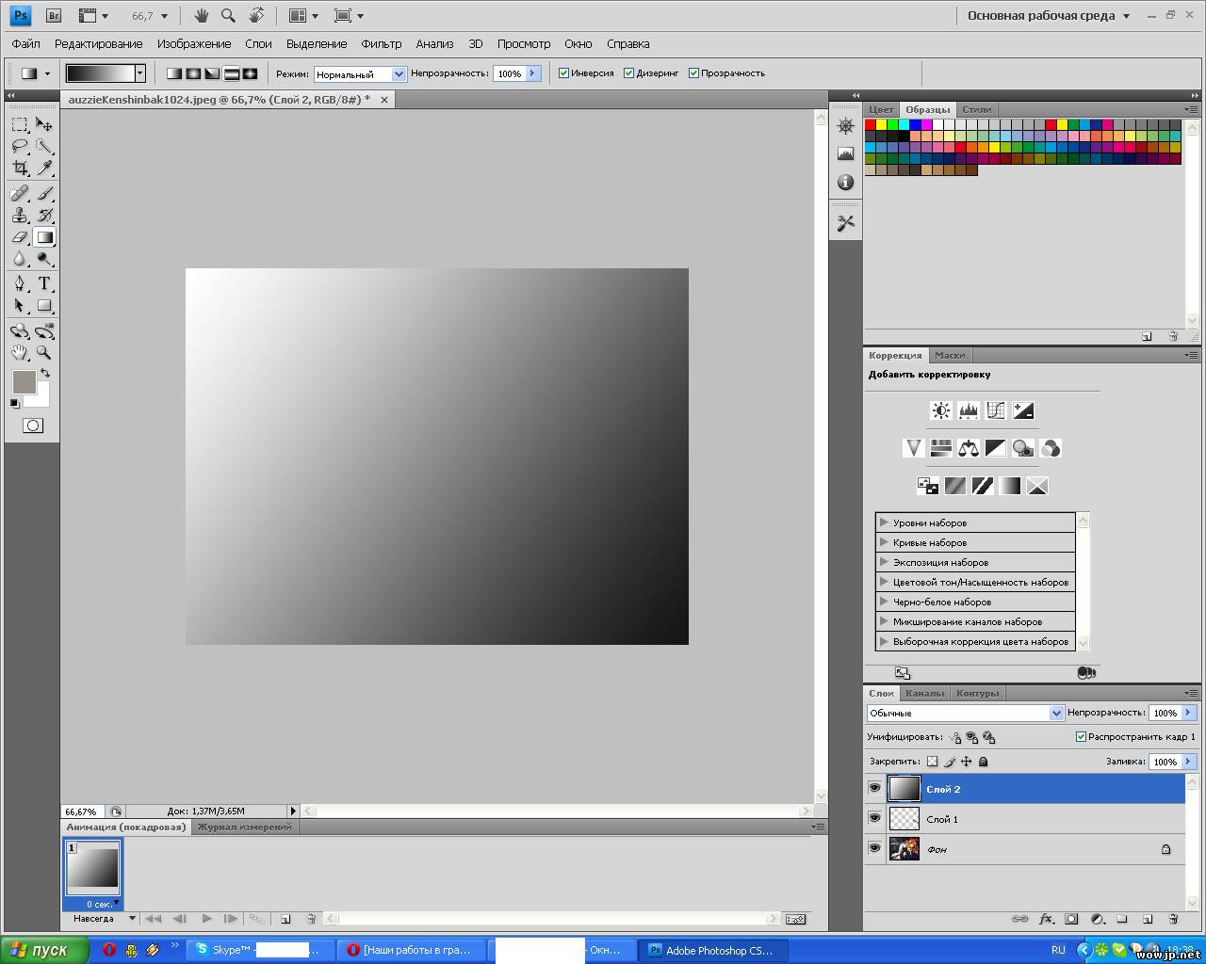1206x964 pixels.
Task: Click the Windows пуск start button
Action: click(42, 950)
